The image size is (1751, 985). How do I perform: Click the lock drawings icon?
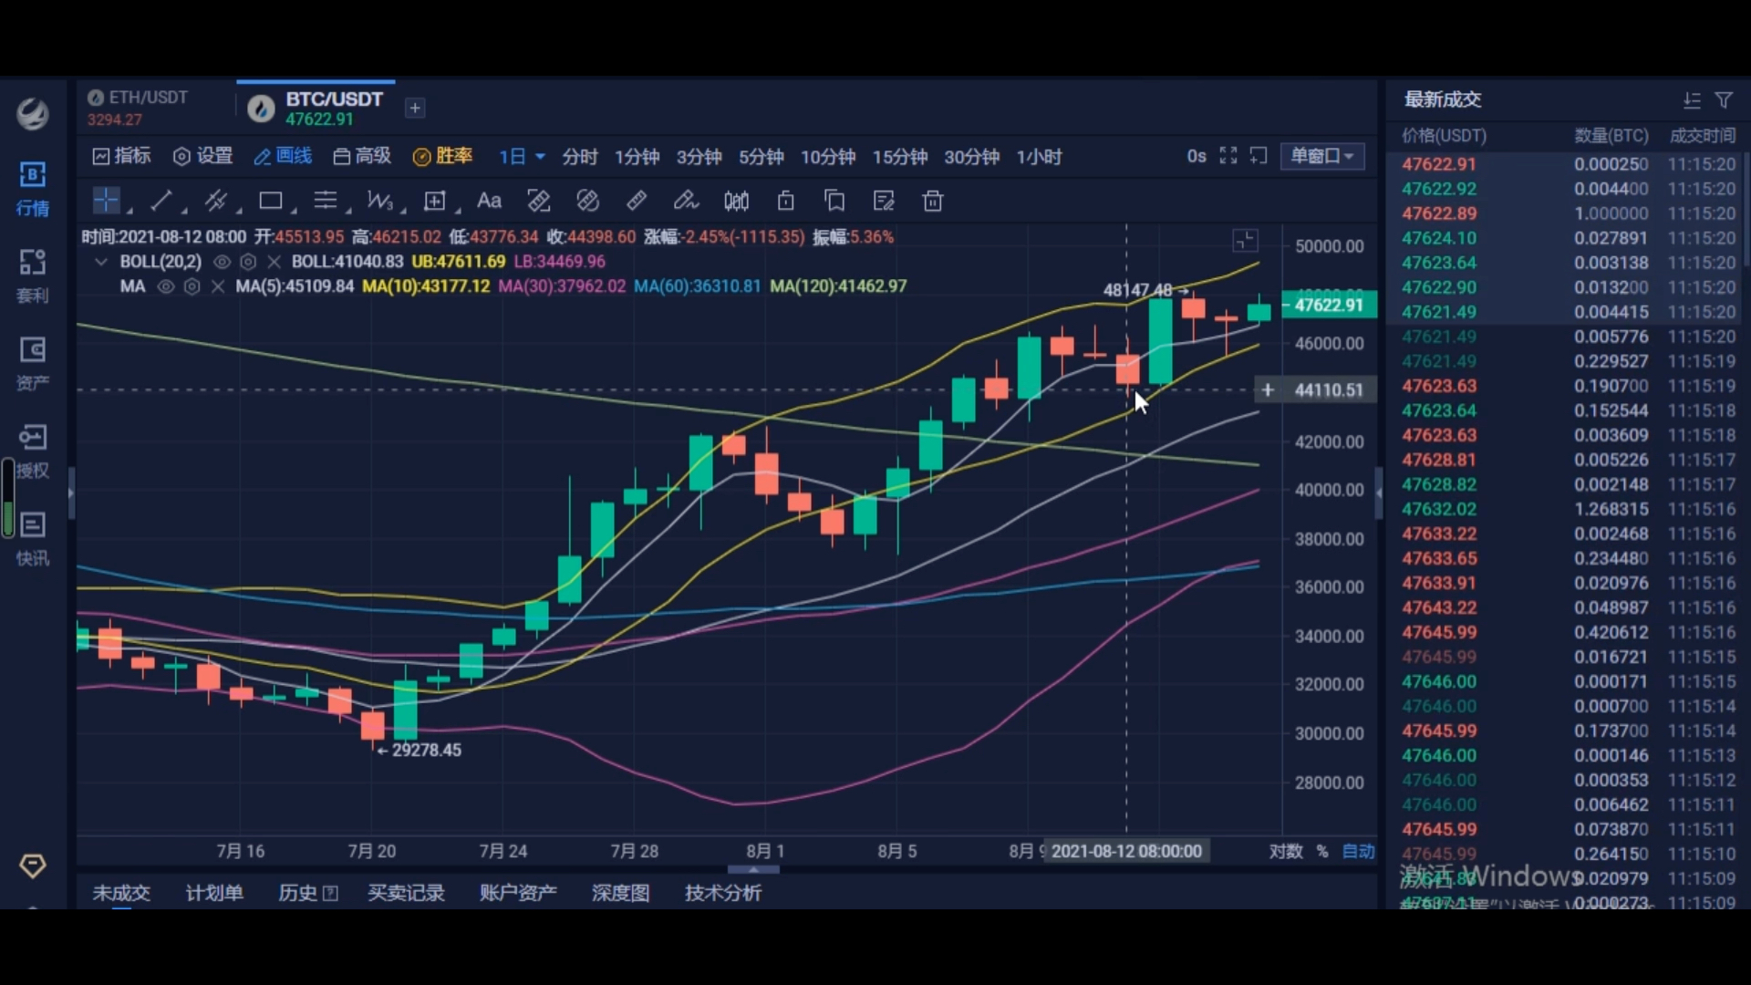(785, 201)
